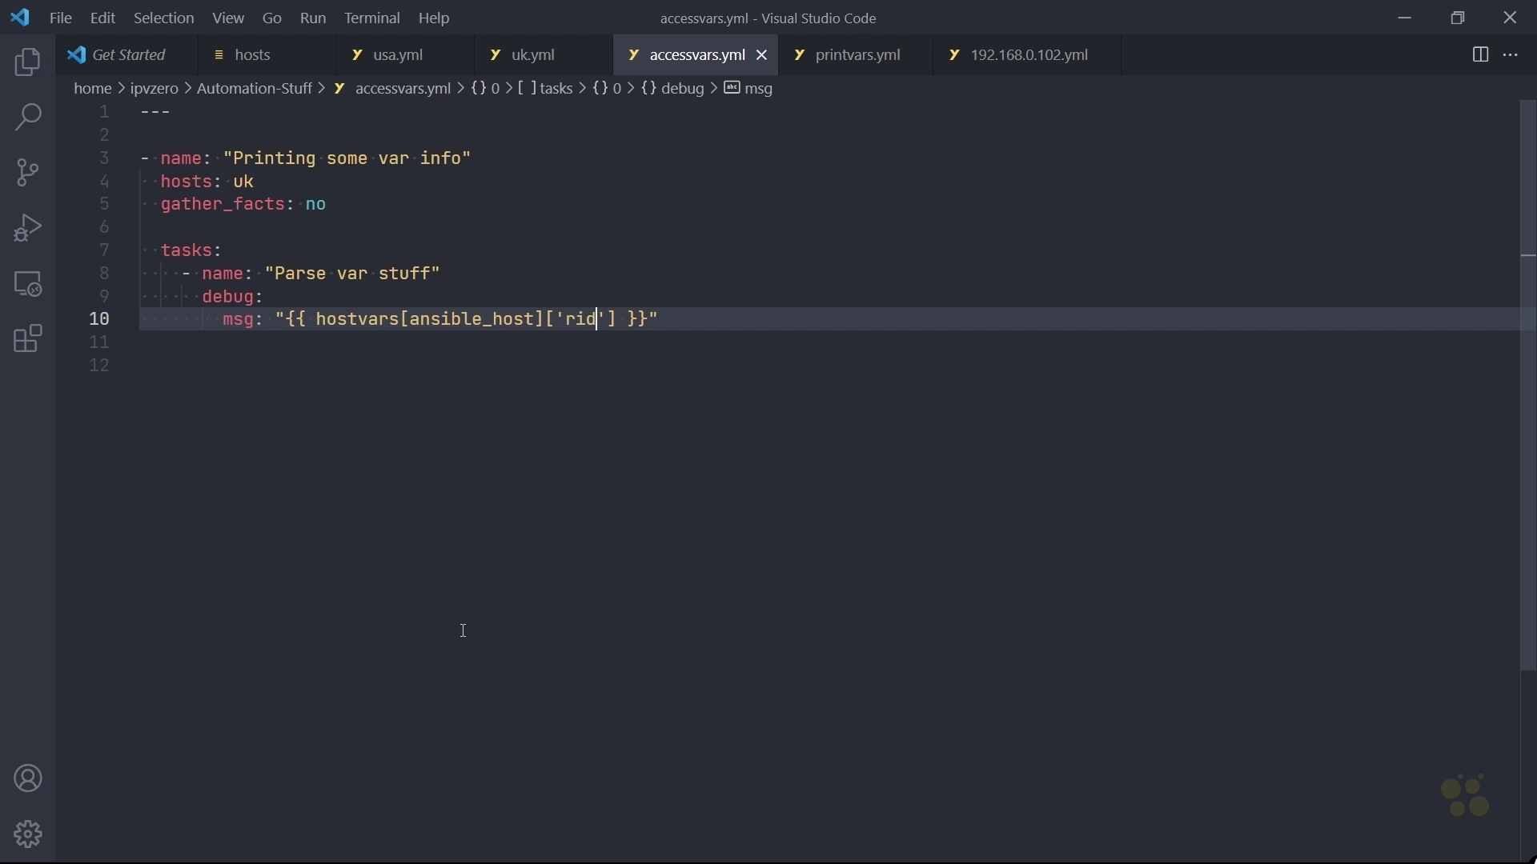Viewport: 1537px width, 864px height.
Task: Restore down the VS Code window
Action: pos(1459,18)
